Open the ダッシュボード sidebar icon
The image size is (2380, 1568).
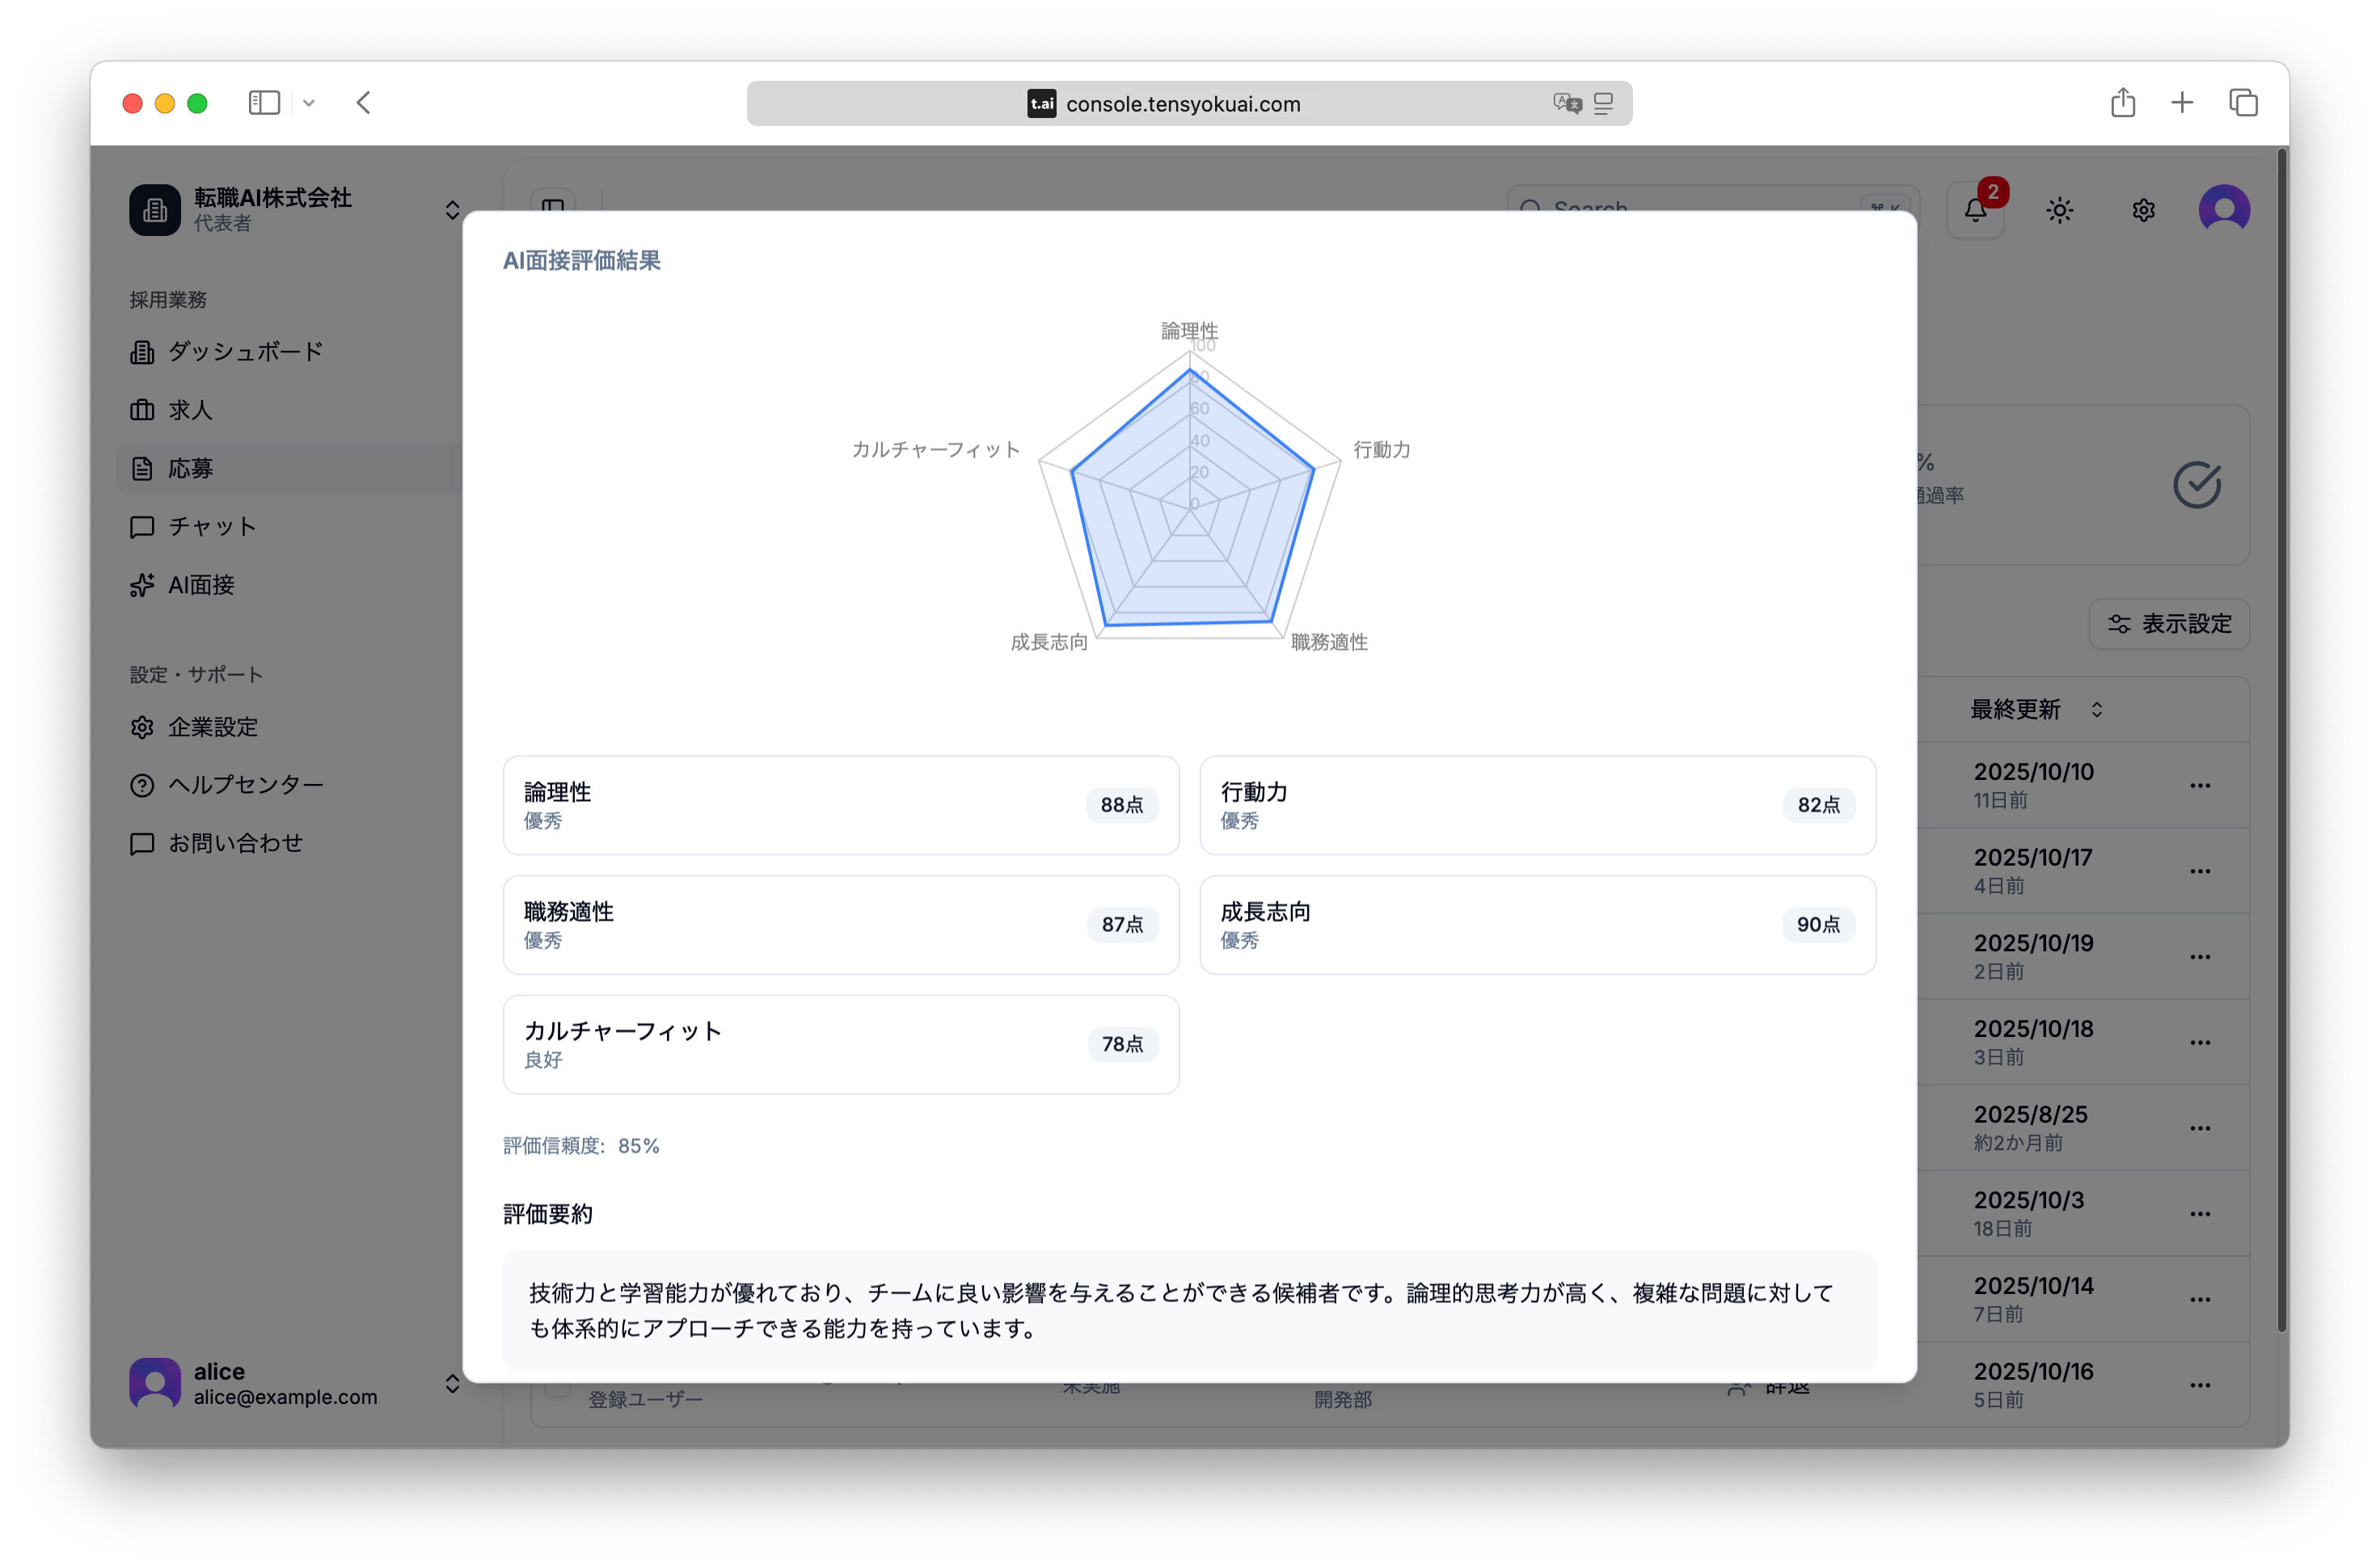pyautogui.click(x=143, y=352)
